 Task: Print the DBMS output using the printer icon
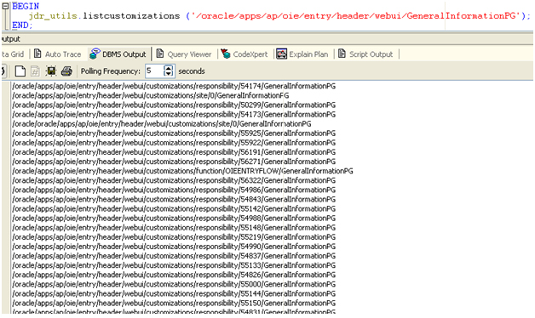(66, 71)
